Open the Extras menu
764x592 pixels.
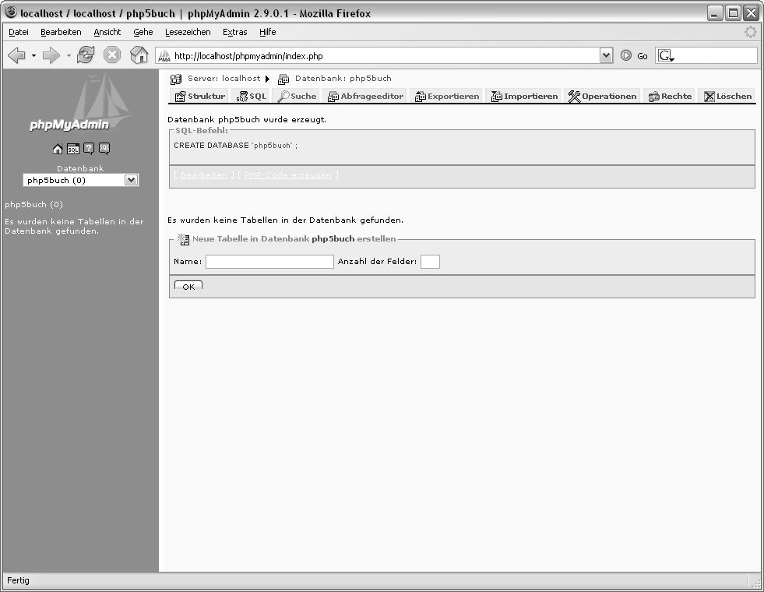(x=234, y=32)
